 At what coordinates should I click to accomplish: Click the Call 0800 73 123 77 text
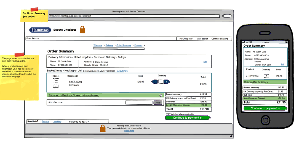pos(79,122)
